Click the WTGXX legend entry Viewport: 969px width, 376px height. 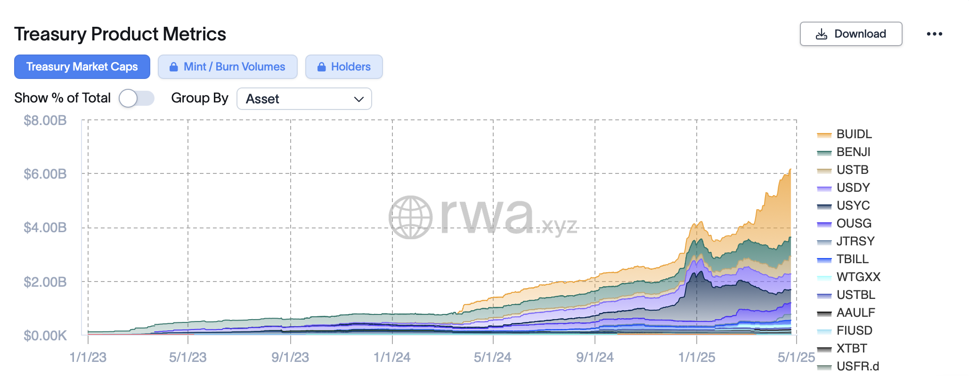[x=858, y=277]
